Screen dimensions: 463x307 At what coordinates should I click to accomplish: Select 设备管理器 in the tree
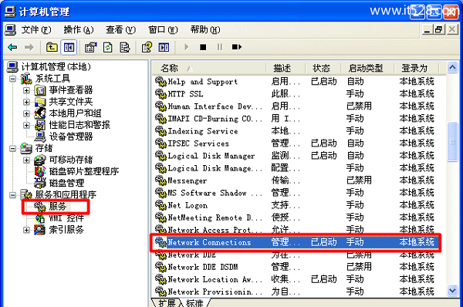pyautogui.click(x=71, y=137)
